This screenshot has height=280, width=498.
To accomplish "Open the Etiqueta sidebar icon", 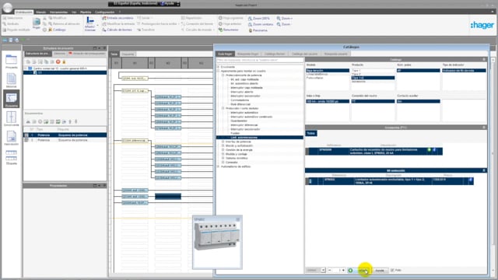I will pos(12,157).
